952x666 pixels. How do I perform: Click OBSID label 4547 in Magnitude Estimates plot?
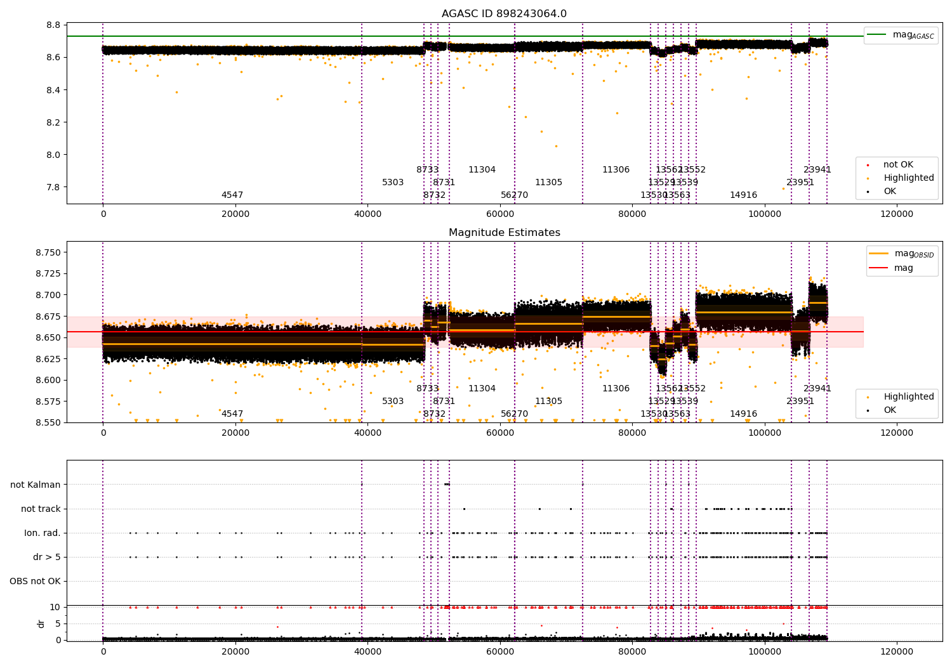pyautogui.click(x=232, y=414)
